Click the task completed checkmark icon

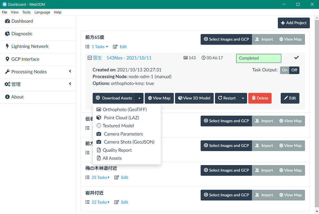(x=297, y=58)
